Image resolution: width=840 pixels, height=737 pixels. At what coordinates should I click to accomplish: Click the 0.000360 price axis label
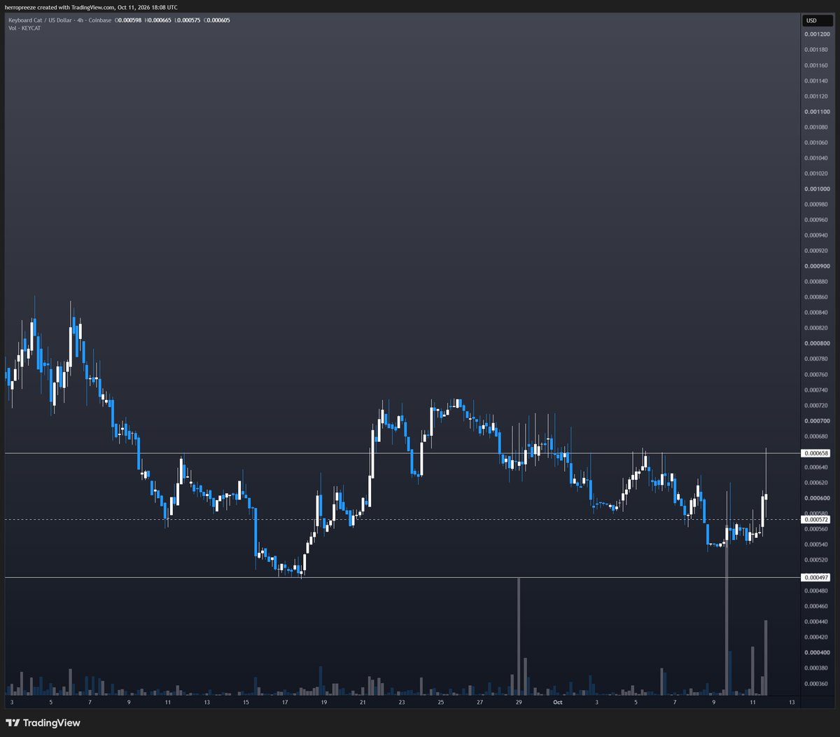tap(817, 684)
